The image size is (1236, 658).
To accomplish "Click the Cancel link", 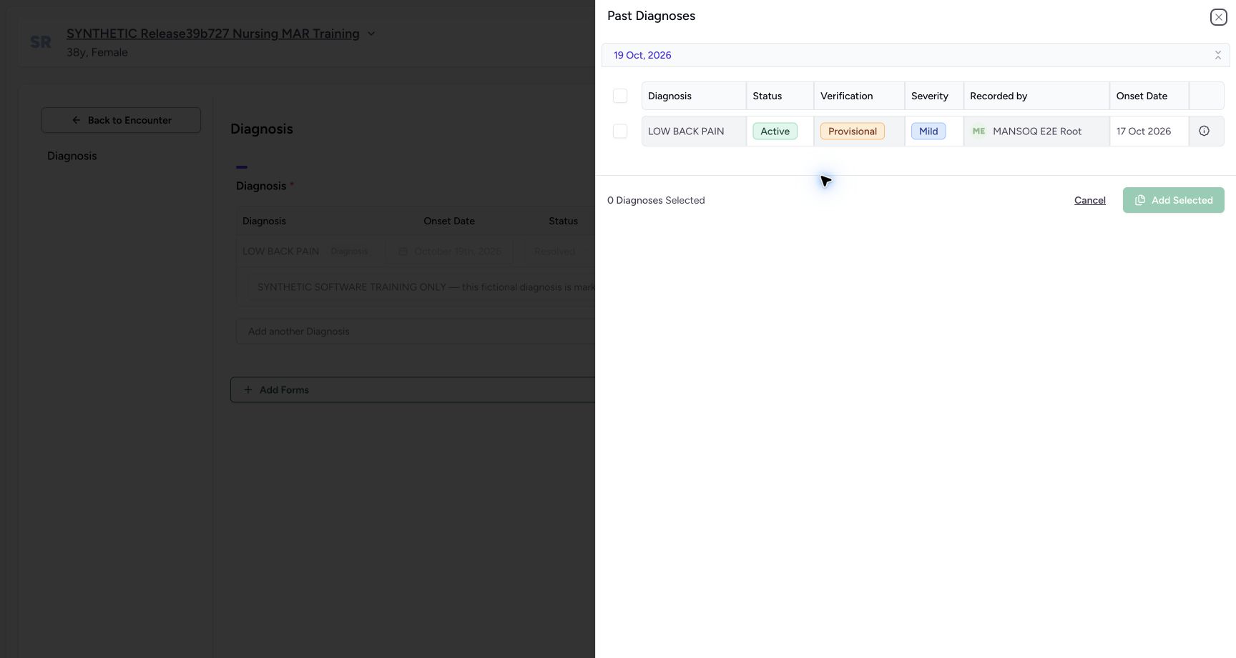I will click(1090, 200).
